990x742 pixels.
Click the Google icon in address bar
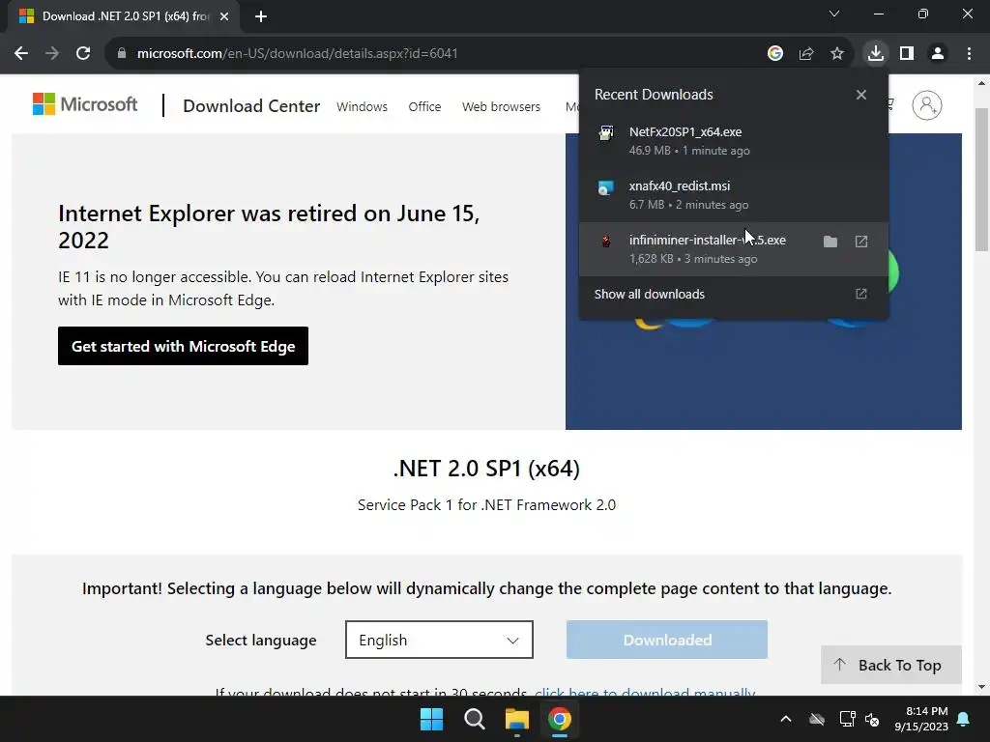(x=774, y=54)
